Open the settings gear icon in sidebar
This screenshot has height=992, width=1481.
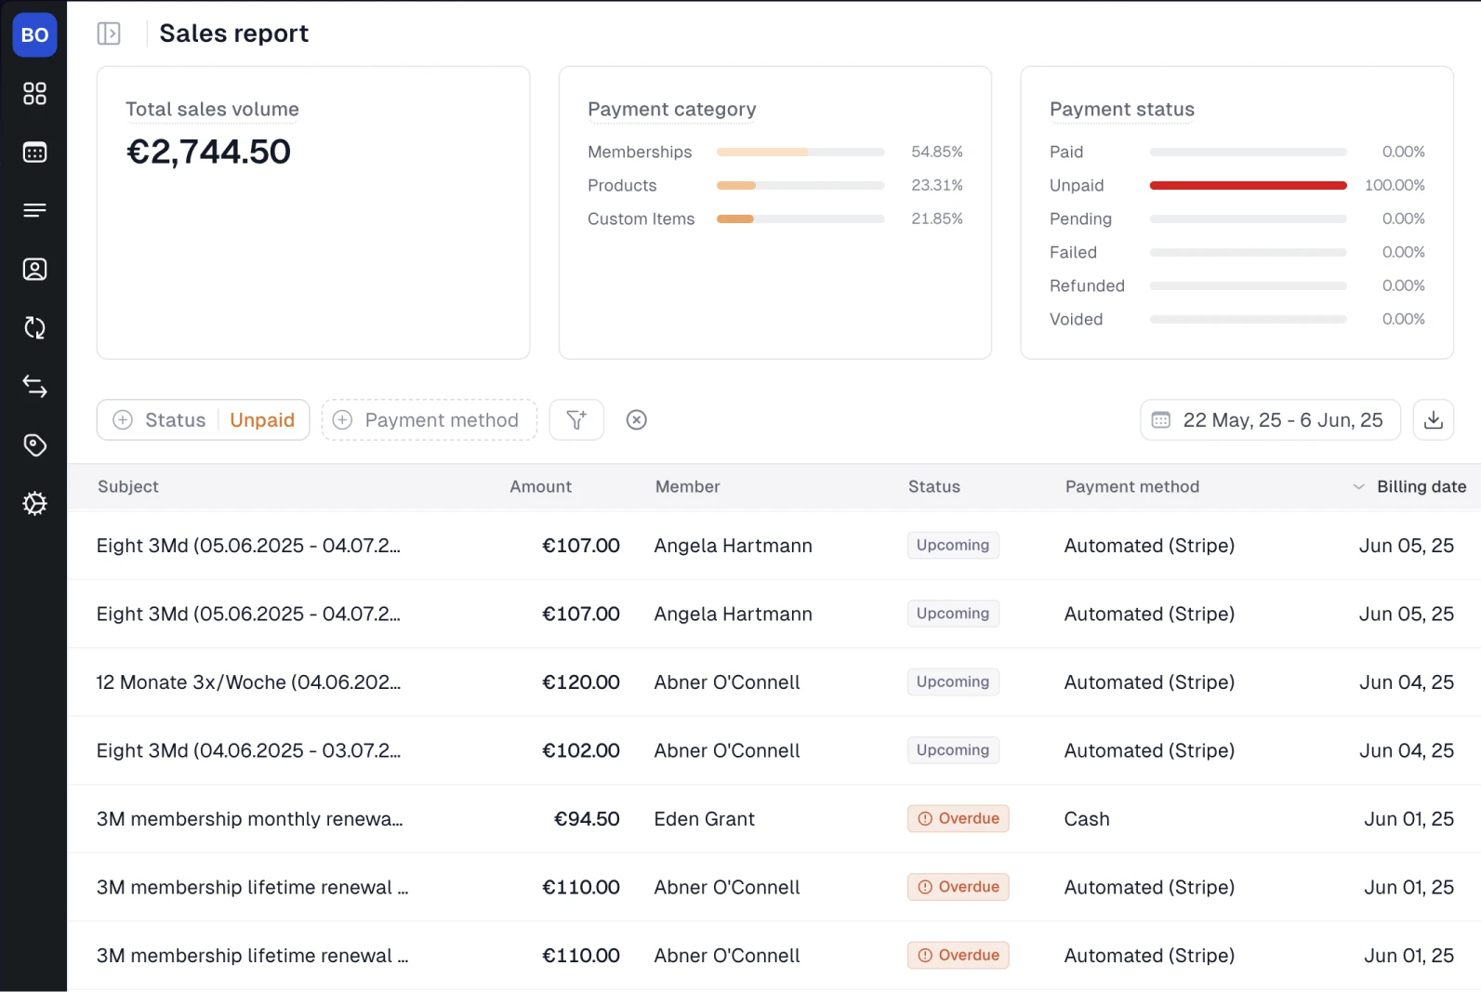pos(34,504)
